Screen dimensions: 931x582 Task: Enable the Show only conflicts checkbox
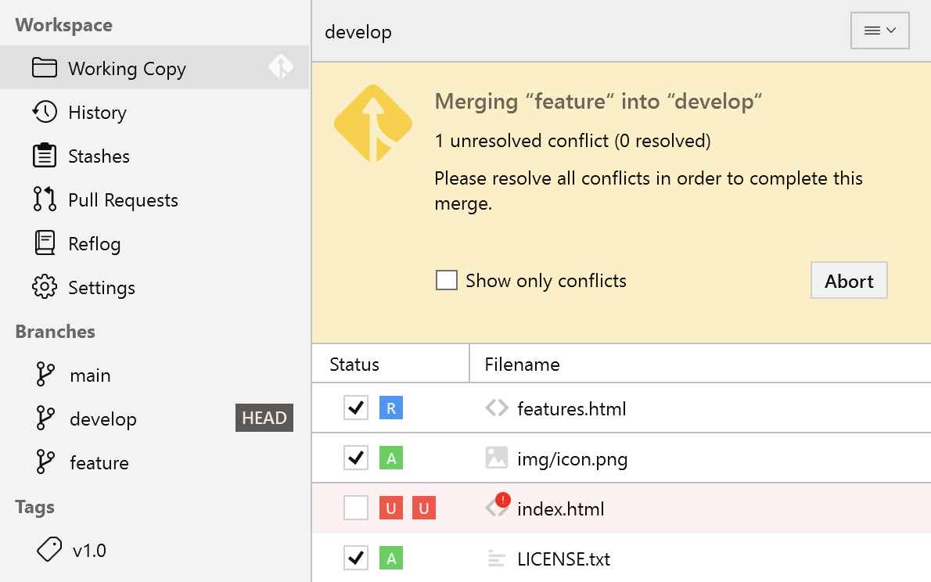447,280
